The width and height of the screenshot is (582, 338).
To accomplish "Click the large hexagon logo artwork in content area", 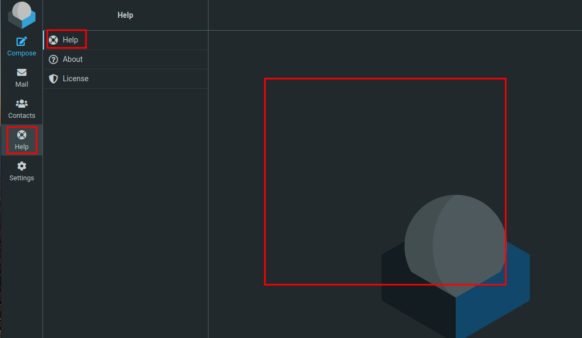I will [x=455, y=264].
